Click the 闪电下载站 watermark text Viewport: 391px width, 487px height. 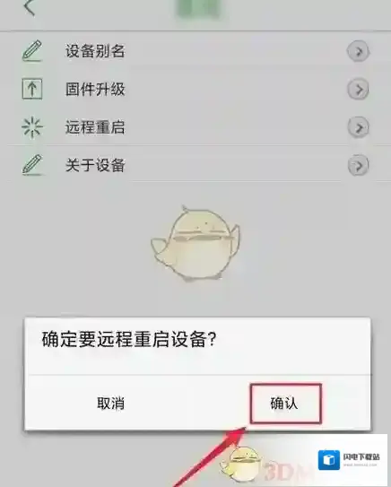361,457
